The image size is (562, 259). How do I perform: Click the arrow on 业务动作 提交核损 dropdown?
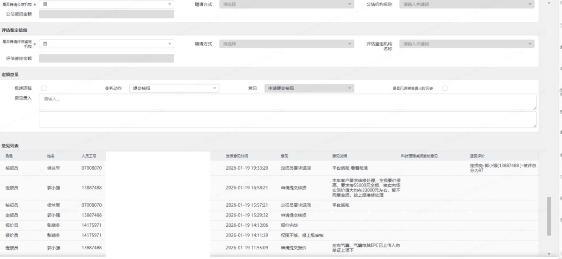pos(214,88)
